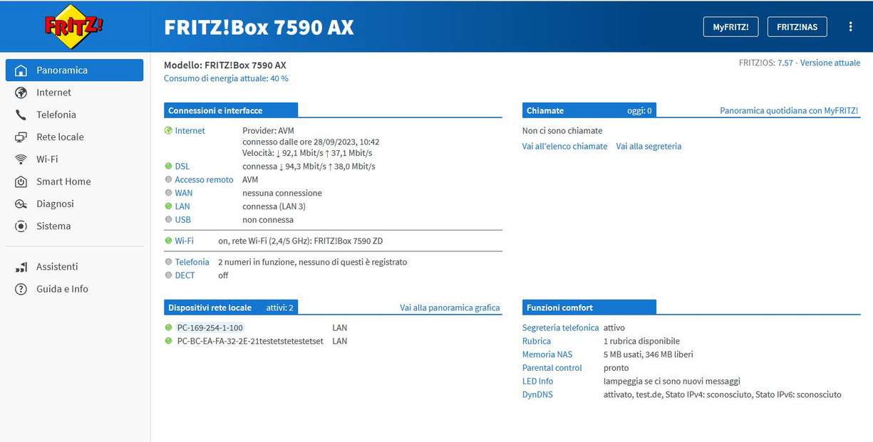Open the Telefonia link in connections list
Image resolution: width=873 pixels, height=442 pixels.
[192, 262]
